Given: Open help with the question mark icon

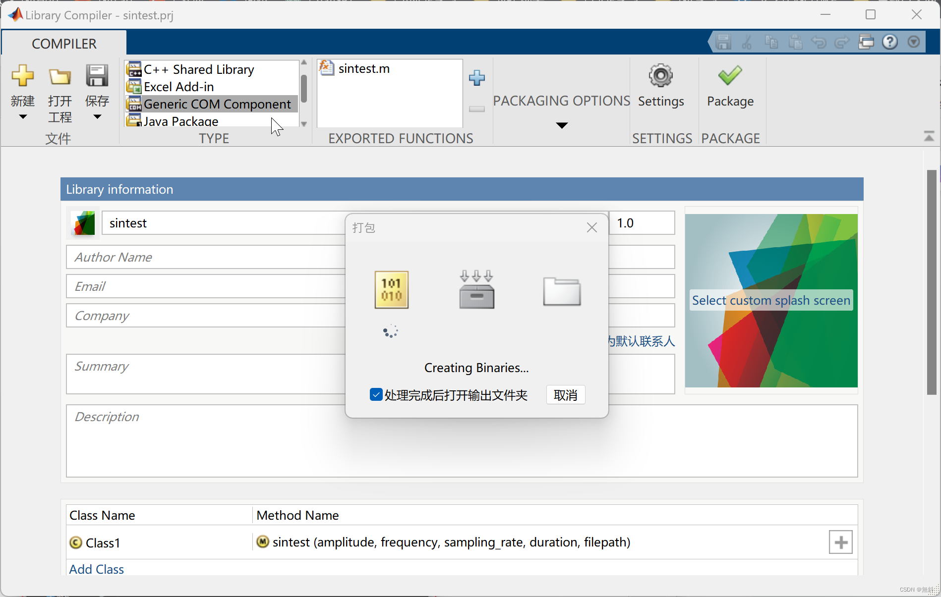Looking at the screenshot, I should (890, 42).
